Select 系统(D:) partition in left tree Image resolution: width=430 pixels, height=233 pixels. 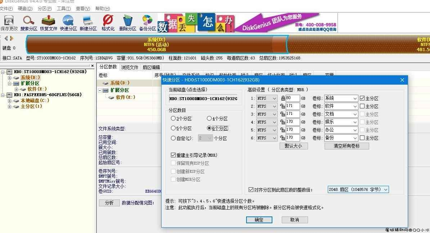pyautogui.click(x=30, y=78)
